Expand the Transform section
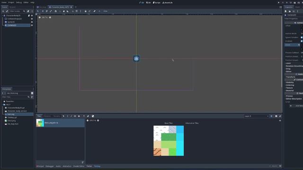This screenshot has width=303, height=170. coord(290,77)
